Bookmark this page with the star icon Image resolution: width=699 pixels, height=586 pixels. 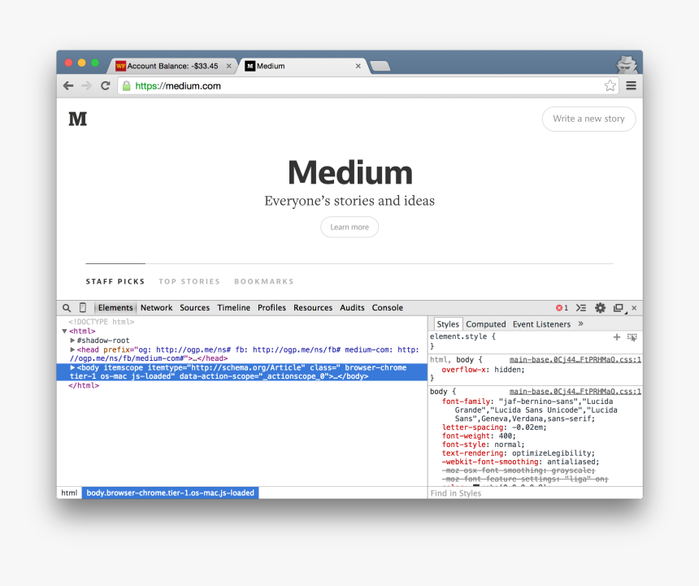click(610, 85)
